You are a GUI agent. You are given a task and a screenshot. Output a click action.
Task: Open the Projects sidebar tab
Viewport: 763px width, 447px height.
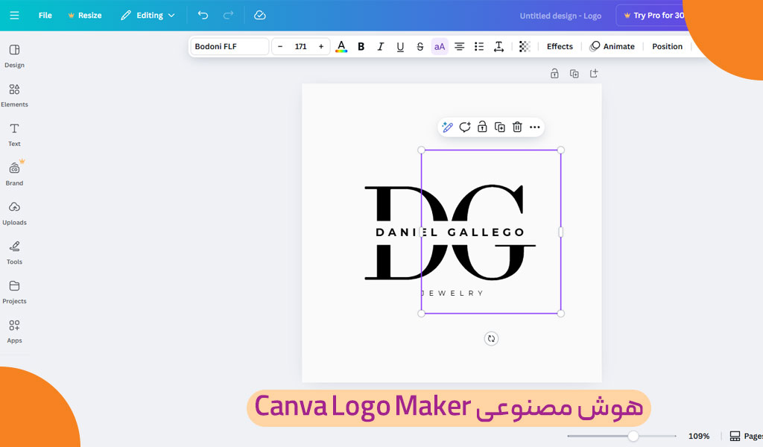click(14, 292)
